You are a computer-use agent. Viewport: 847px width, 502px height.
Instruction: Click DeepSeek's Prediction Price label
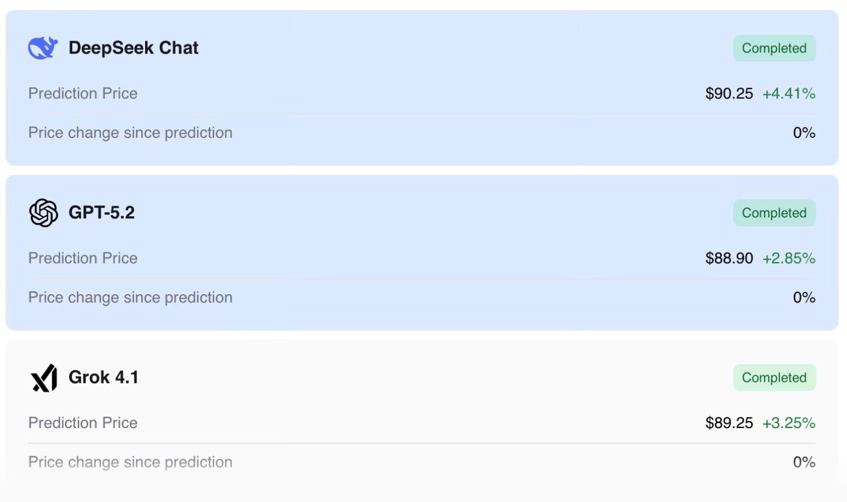83,94
